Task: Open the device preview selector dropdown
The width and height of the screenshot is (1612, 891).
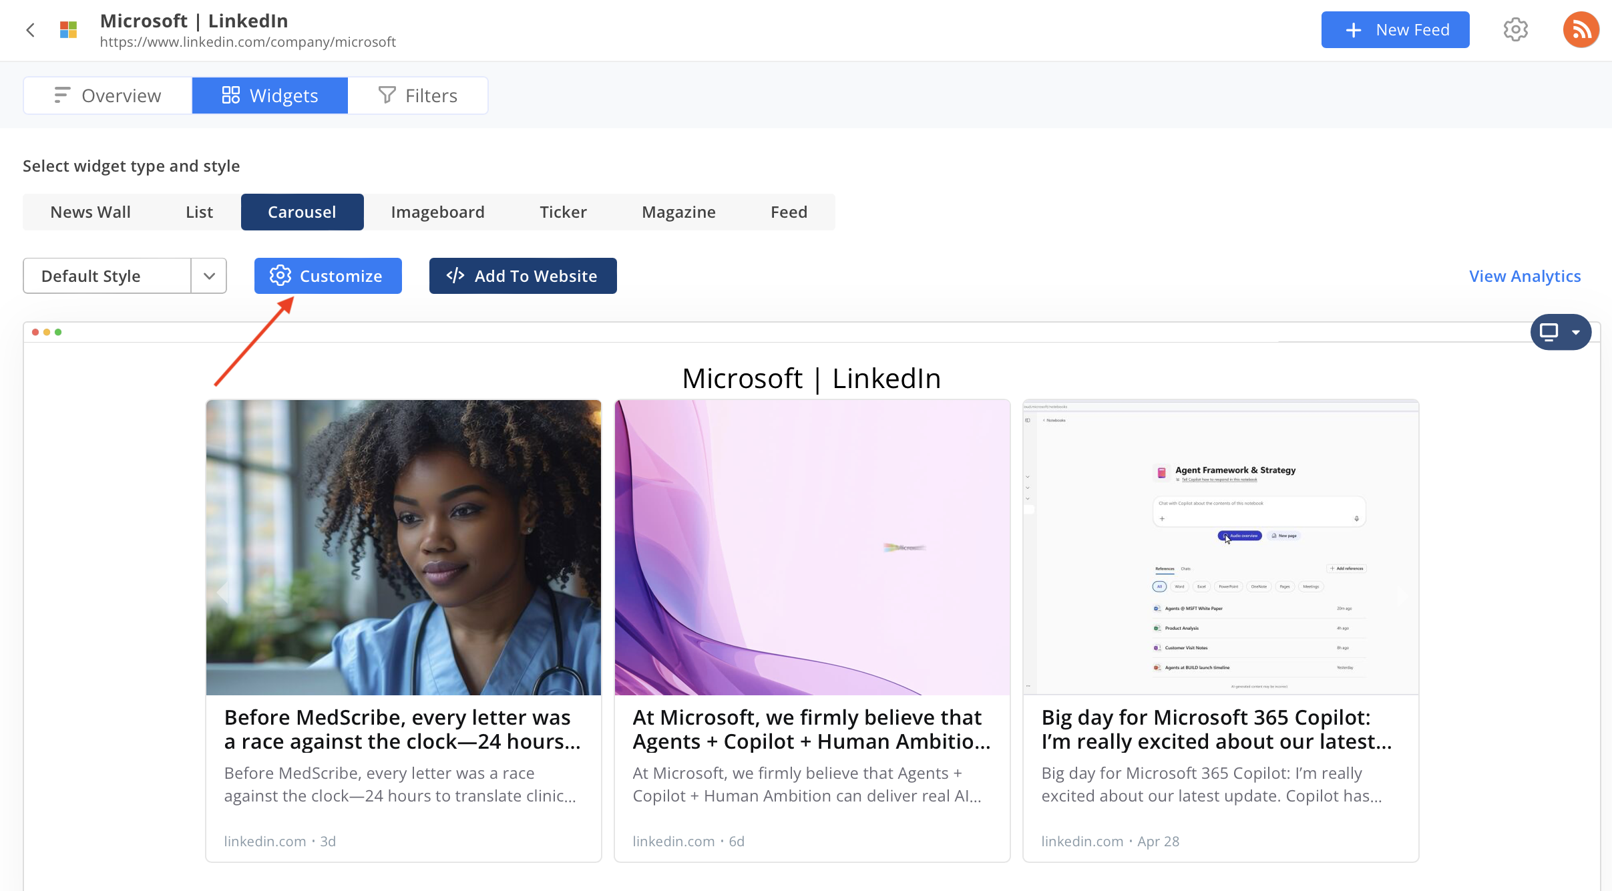Action: coord(1561,332)
